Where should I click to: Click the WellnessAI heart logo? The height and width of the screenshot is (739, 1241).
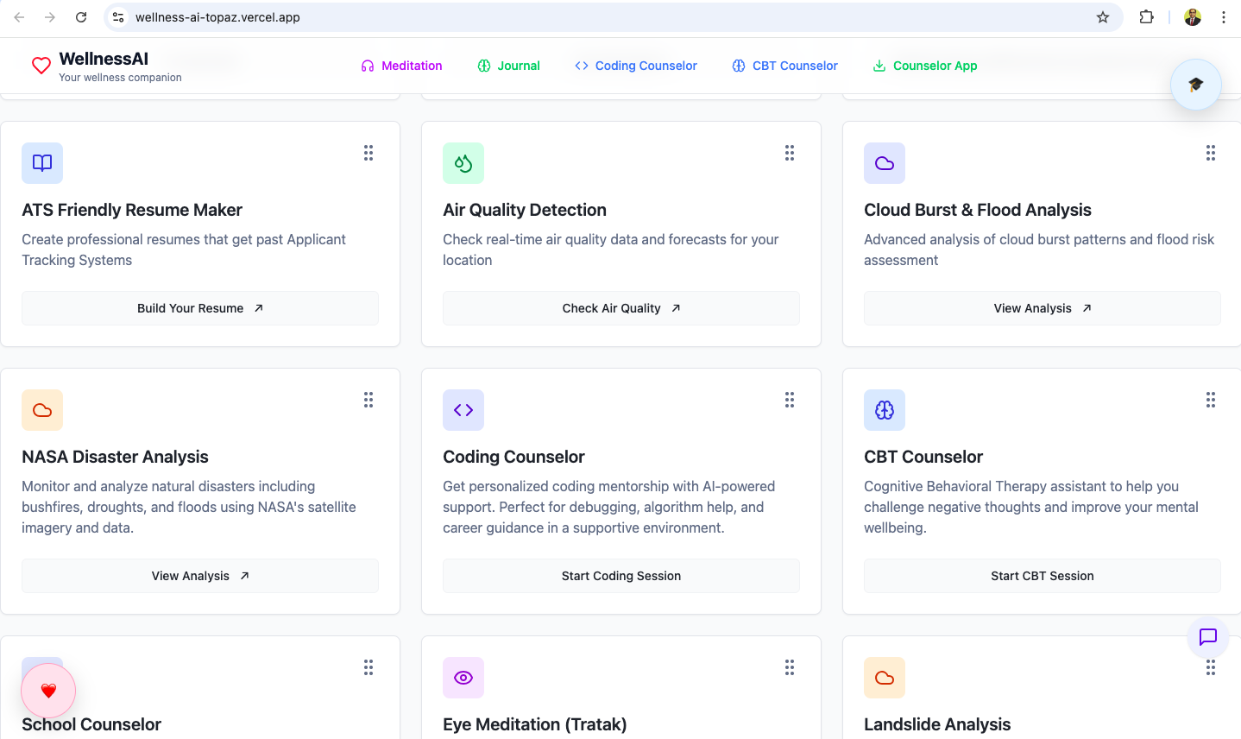tap(41, 66)
